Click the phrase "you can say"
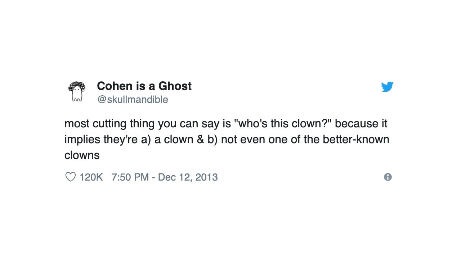The height and width of the screenshot is (259, 461). 188,123
